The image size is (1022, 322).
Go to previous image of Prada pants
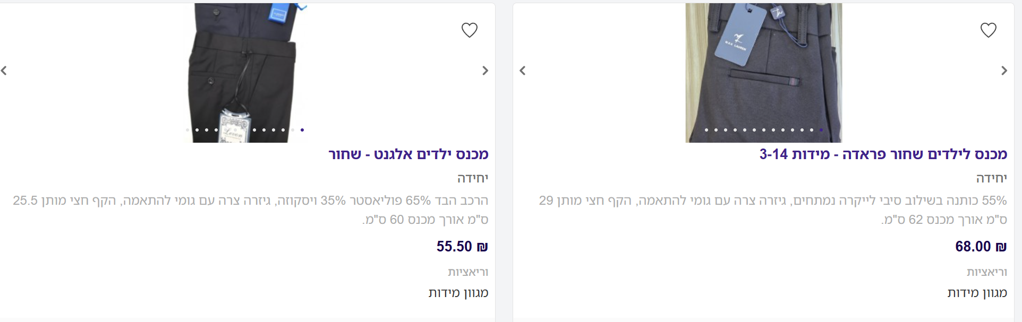click(x=523, y=71)
